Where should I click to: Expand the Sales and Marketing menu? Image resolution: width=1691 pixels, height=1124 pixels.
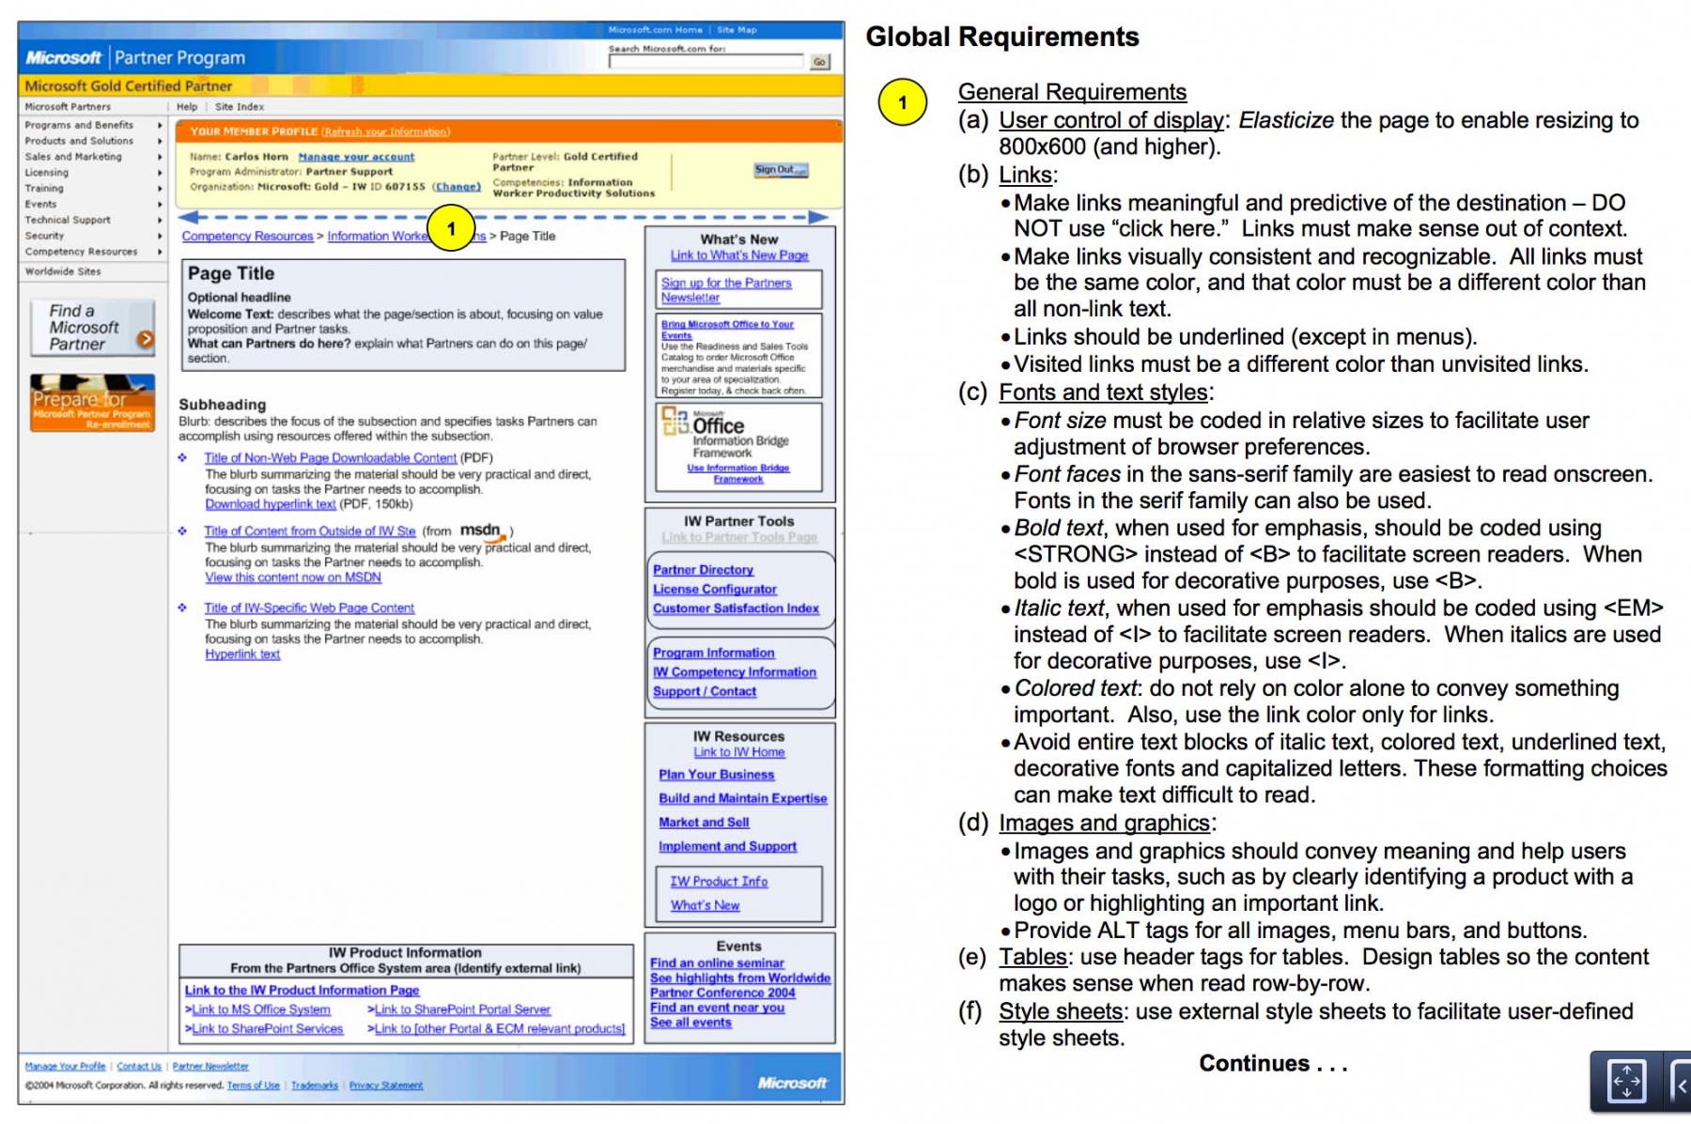[93, 157]
